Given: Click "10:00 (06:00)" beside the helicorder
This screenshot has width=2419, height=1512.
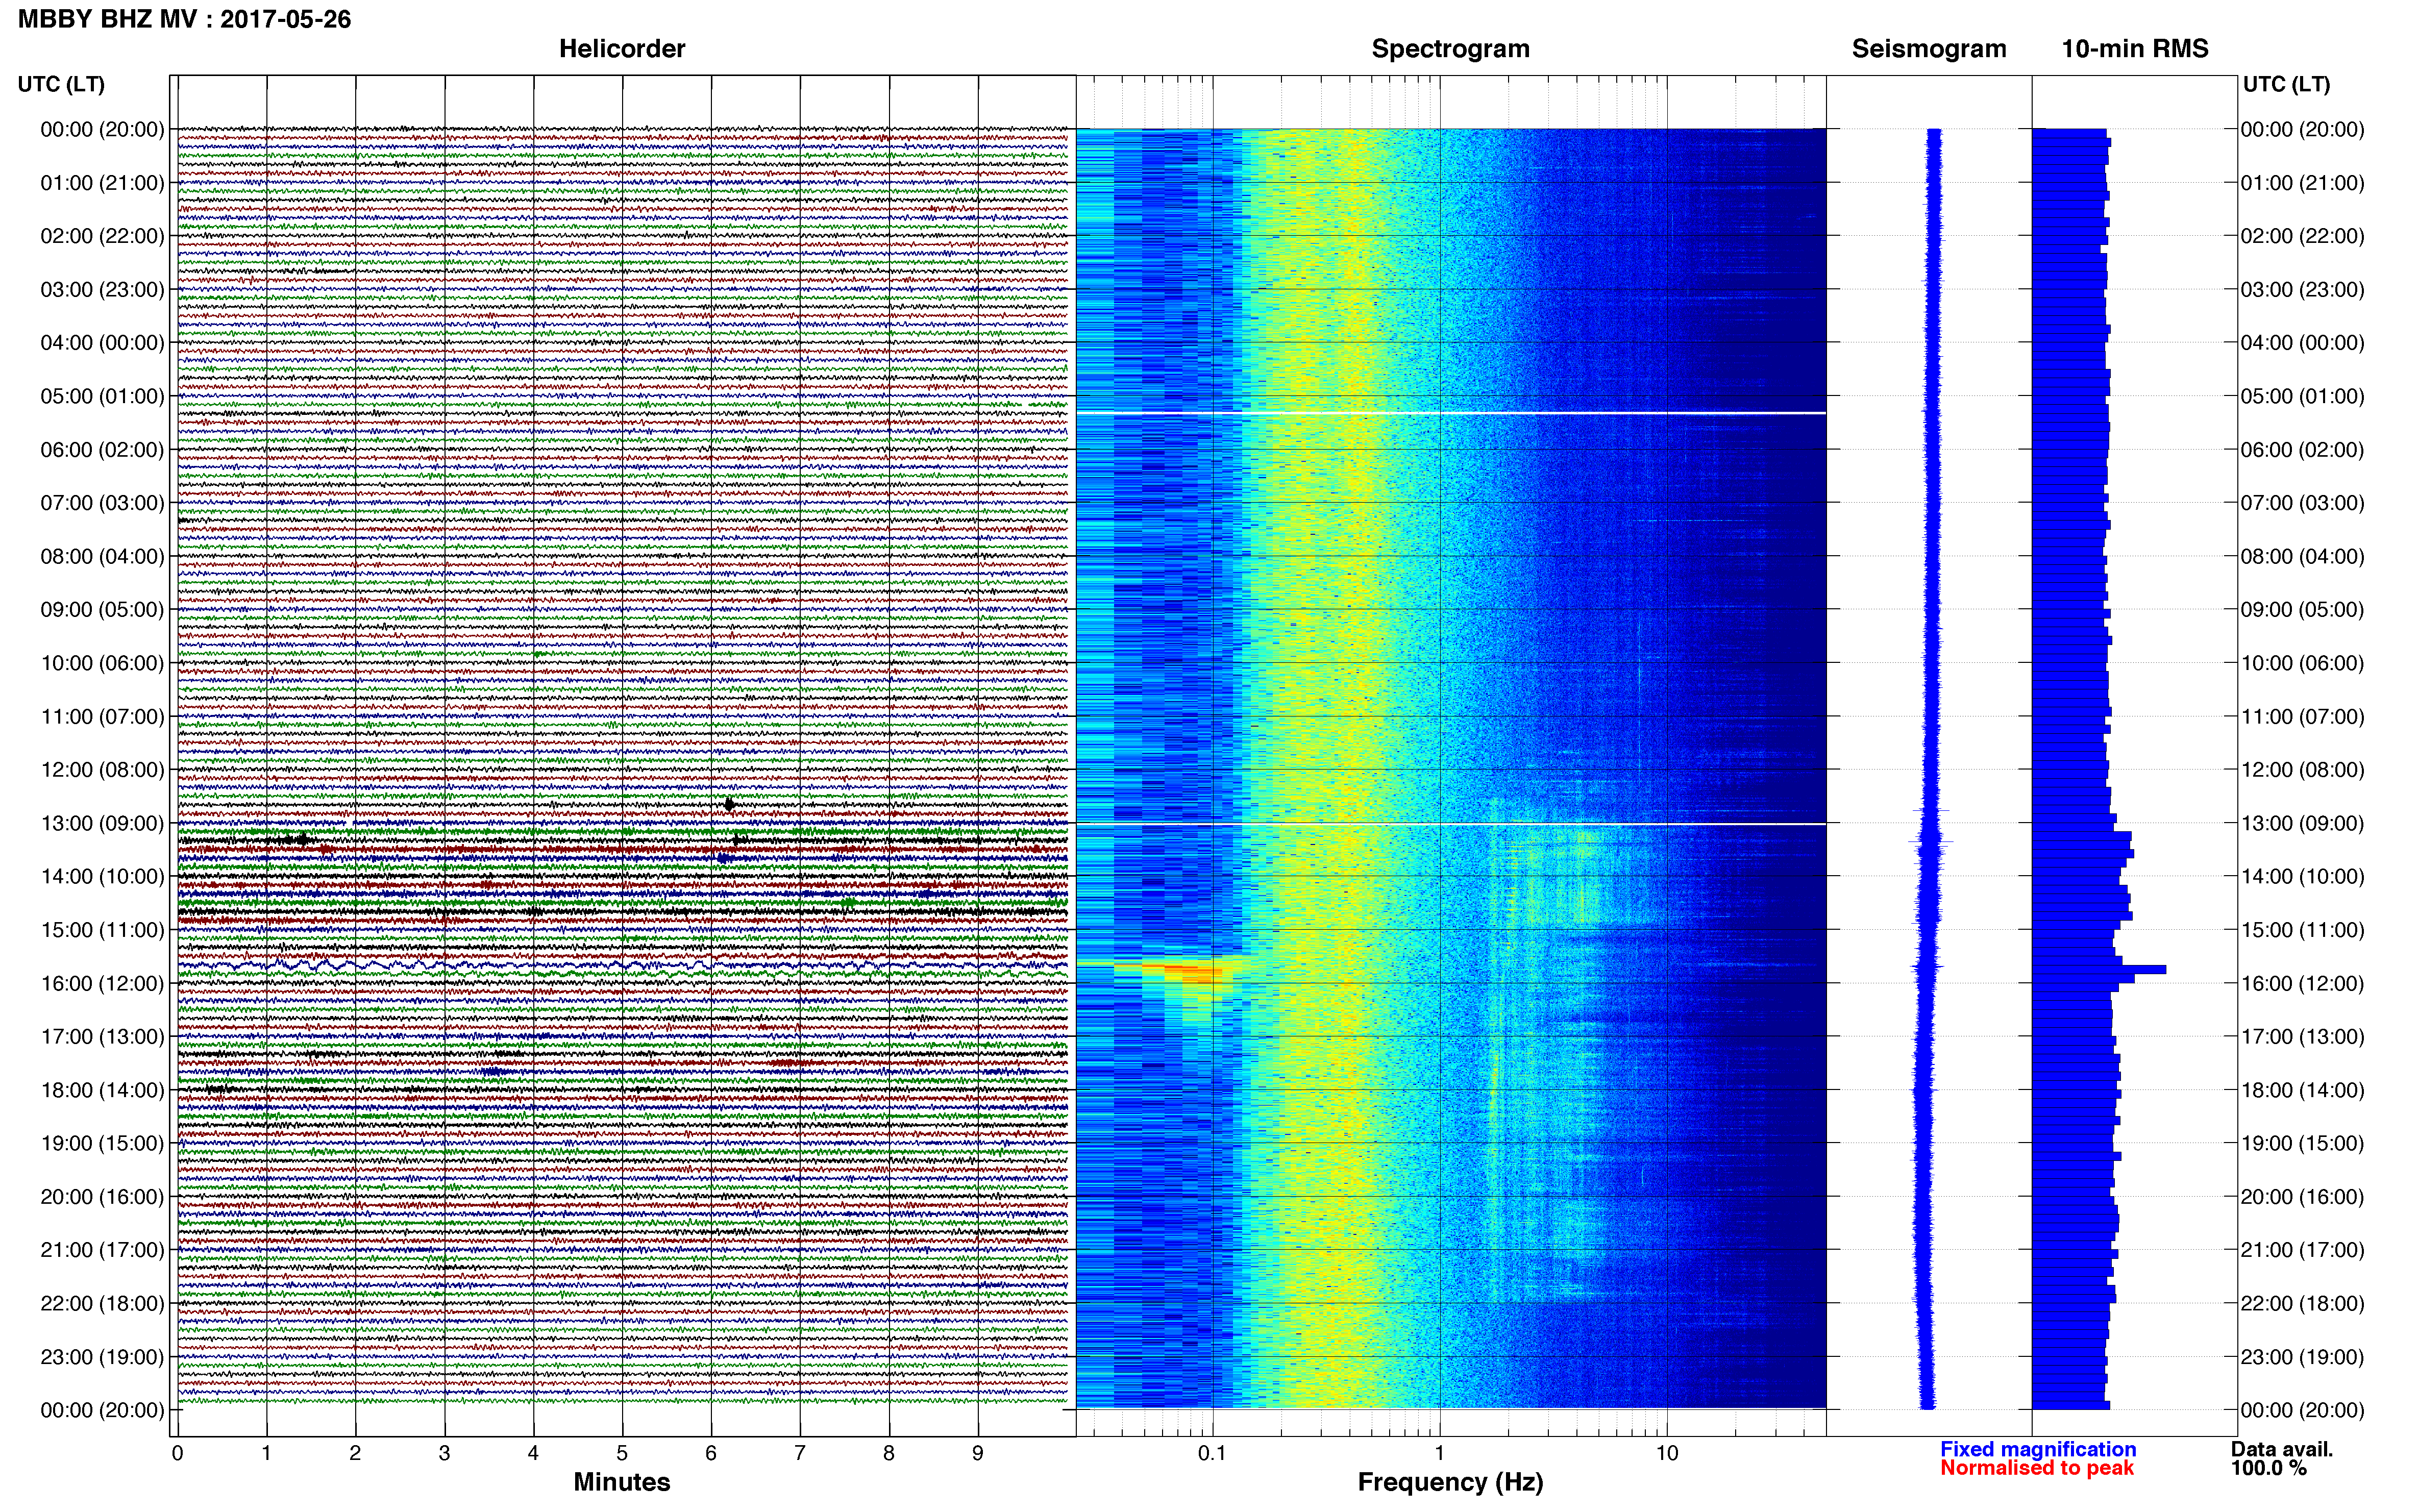Looking at the screenshot, I should coord(102,663).
